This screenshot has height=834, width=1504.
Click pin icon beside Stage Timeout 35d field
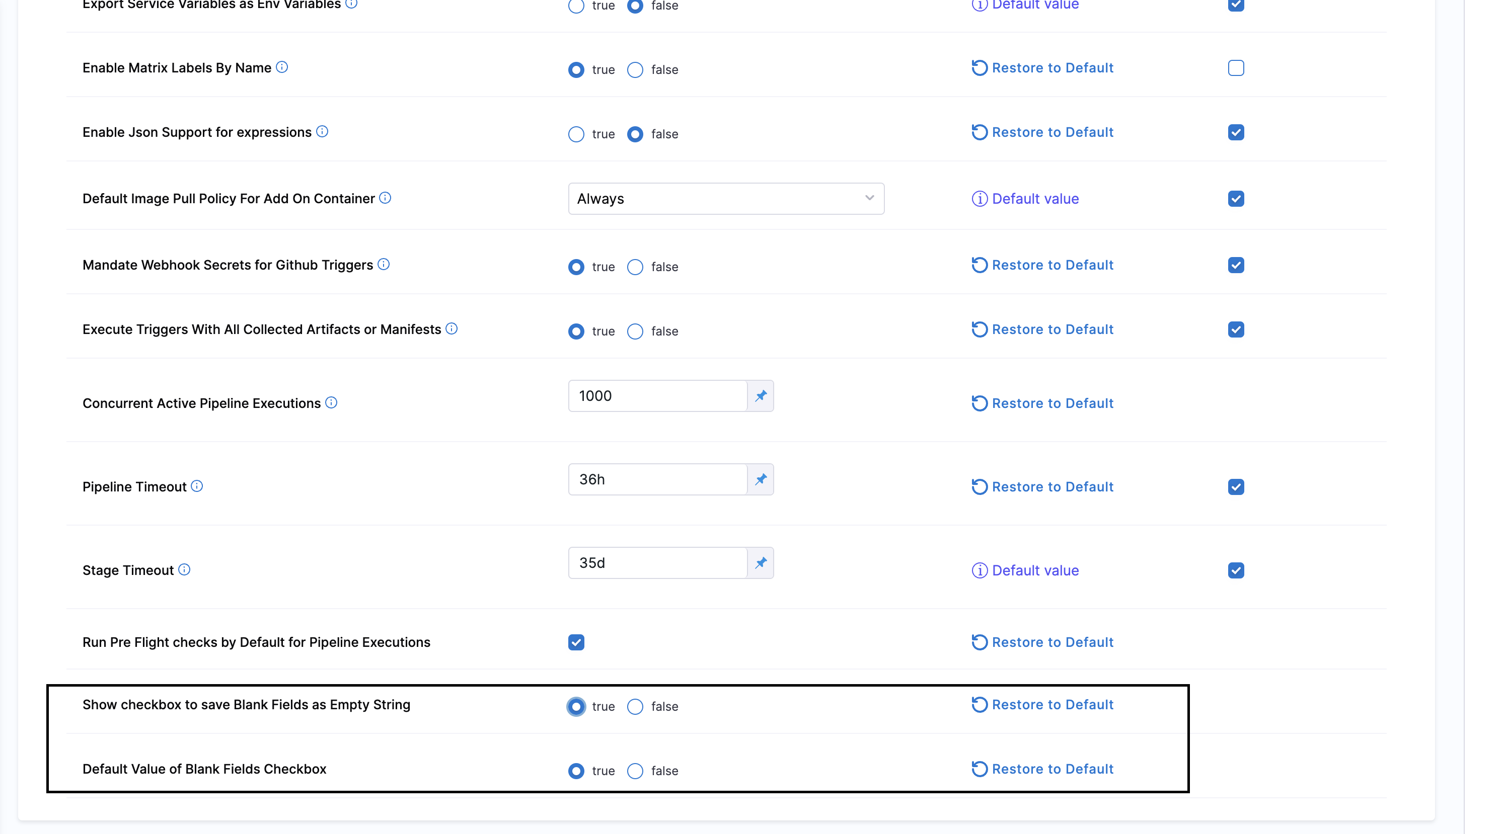pos(760,563)
